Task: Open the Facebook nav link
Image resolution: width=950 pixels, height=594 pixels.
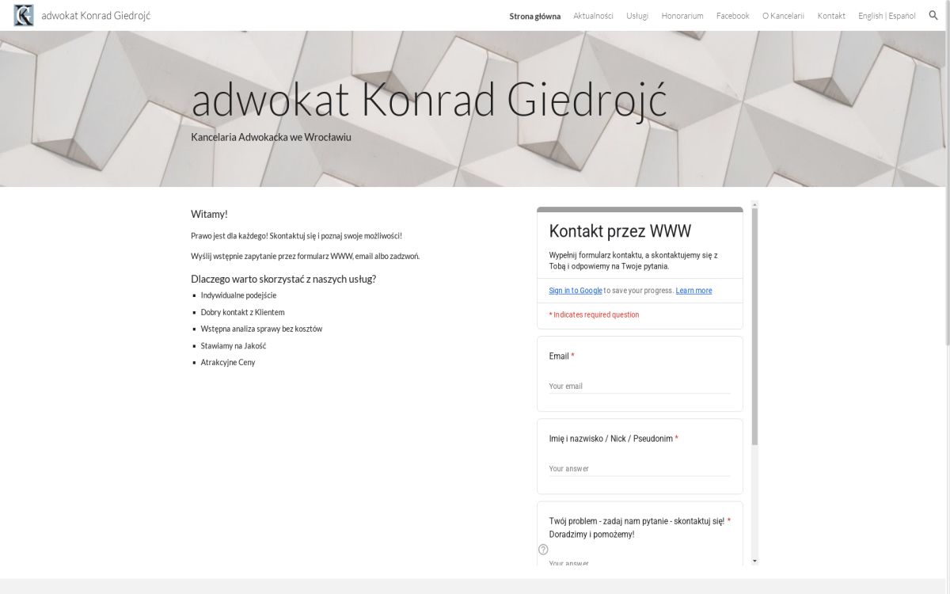Action: click(732, 16)
